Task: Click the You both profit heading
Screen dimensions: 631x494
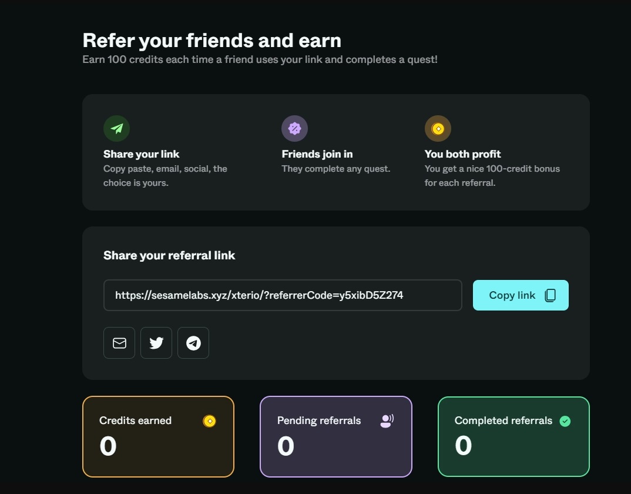Action: click(462, 154)
